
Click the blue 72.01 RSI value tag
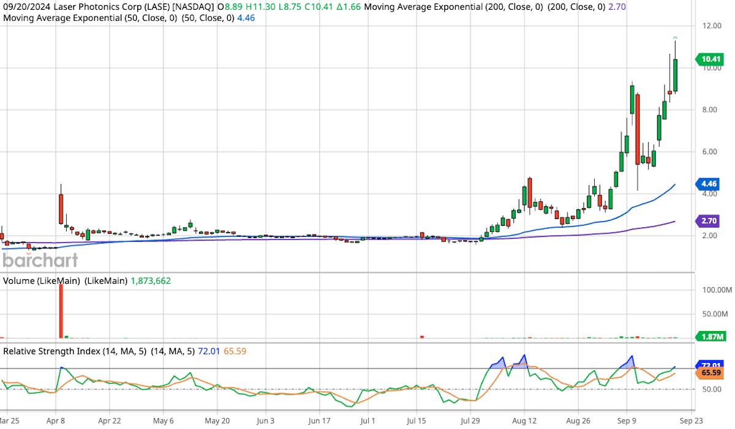tap(710, 364)
